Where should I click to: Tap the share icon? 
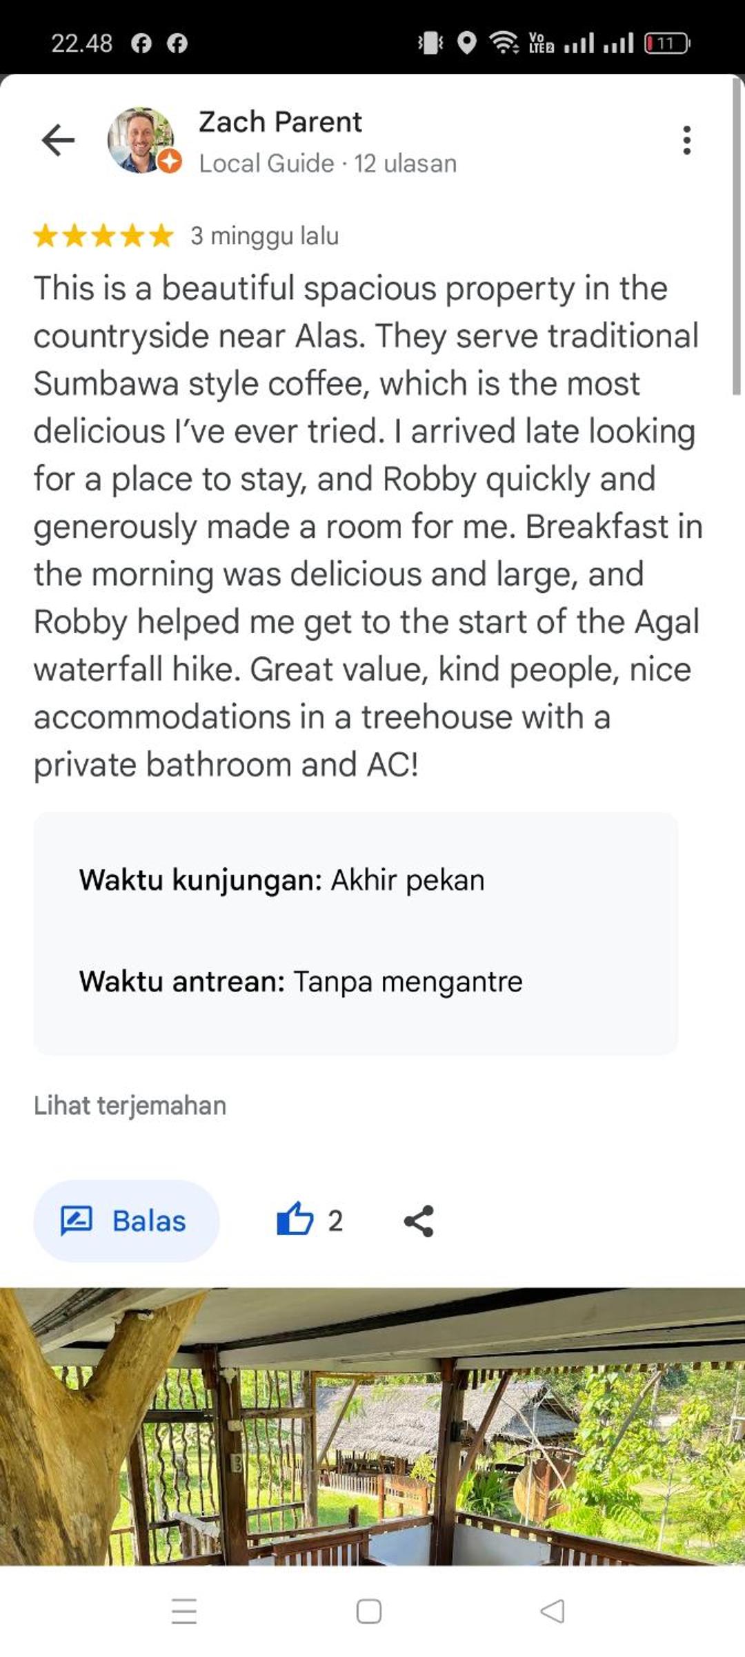pyautogui.click(x=419, y=1221)
